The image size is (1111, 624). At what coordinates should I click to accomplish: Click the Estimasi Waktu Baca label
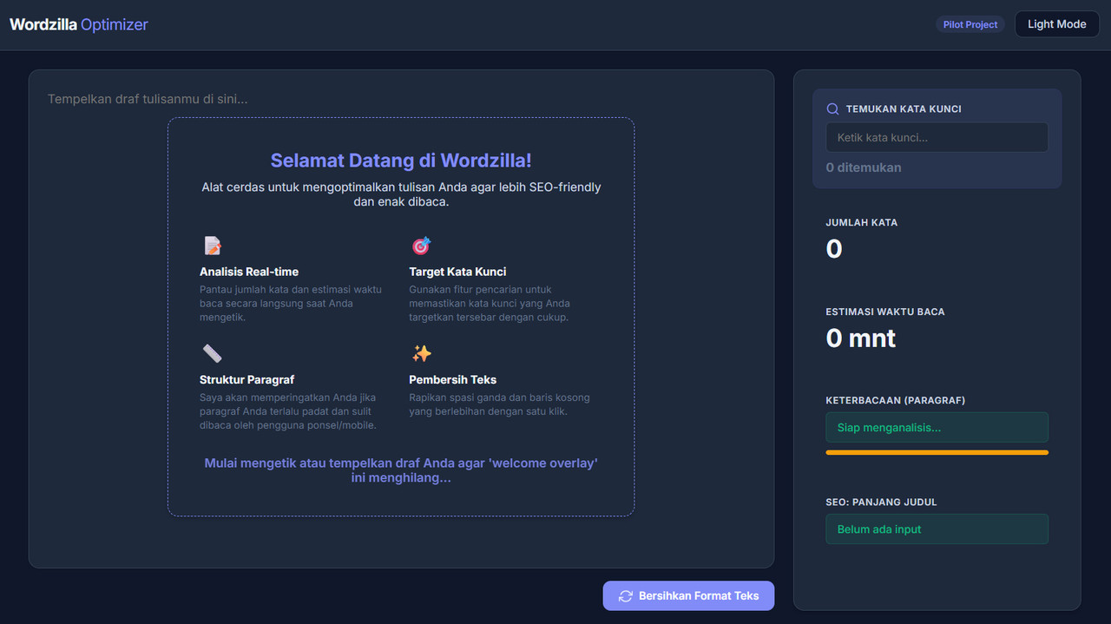(885, 312)
